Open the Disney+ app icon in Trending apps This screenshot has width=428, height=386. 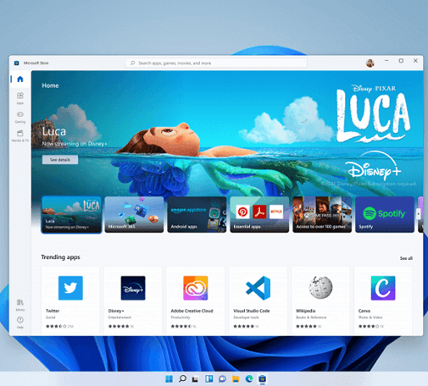pyautogui.click(x=133, y=288)
